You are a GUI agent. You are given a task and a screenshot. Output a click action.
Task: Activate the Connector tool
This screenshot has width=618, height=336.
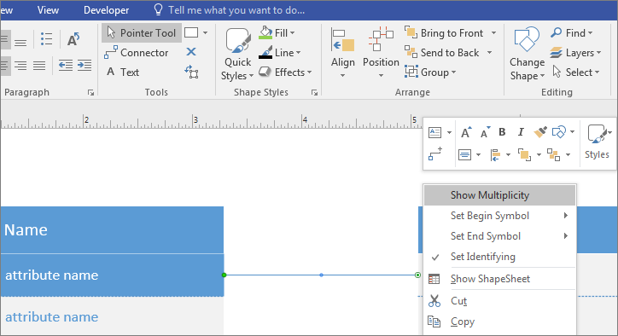click(x=137, y=52)
